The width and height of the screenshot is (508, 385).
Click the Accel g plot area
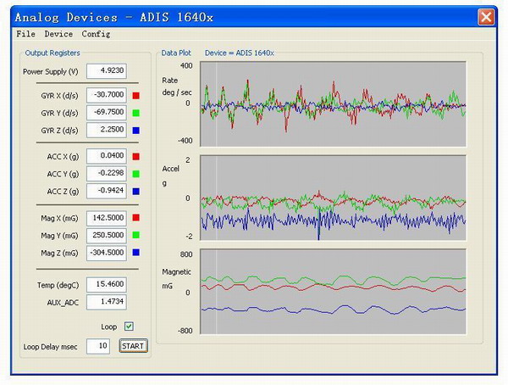tap(334, 198)
